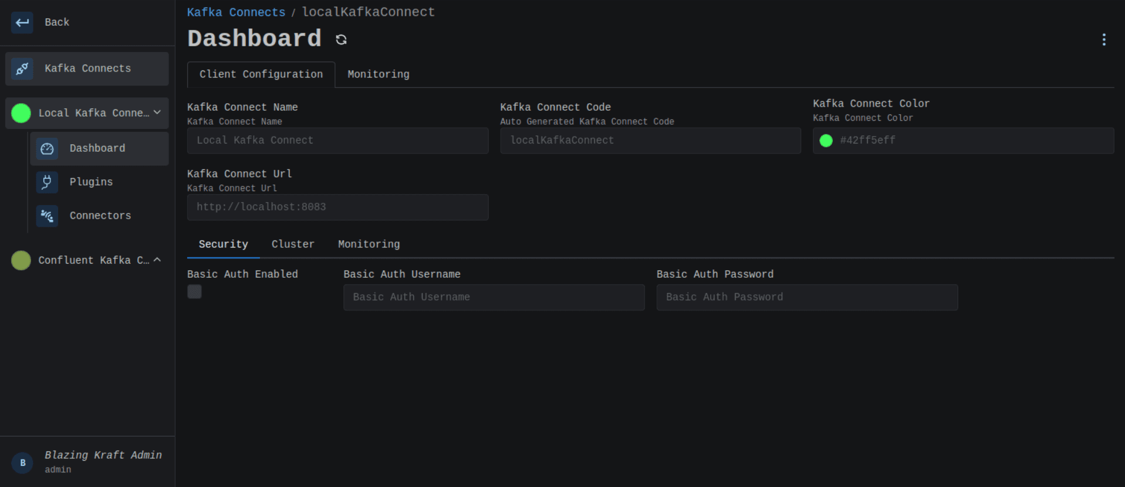1125x487 pixels.
Task: Click the localKafkaConnect breadcrumb text
Action: pyautogui.click(x=369, y=12)
